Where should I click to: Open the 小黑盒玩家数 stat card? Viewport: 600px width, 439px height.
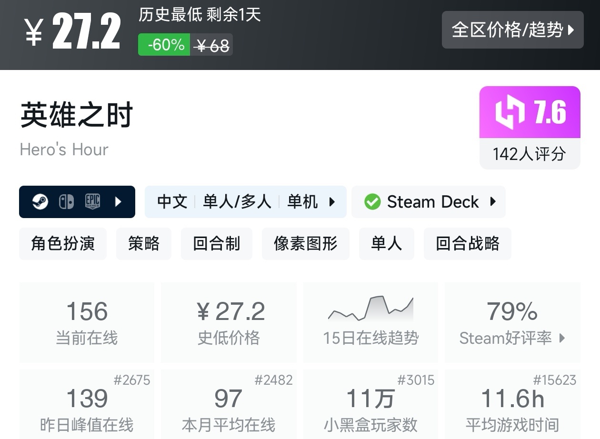click(370, 405)
